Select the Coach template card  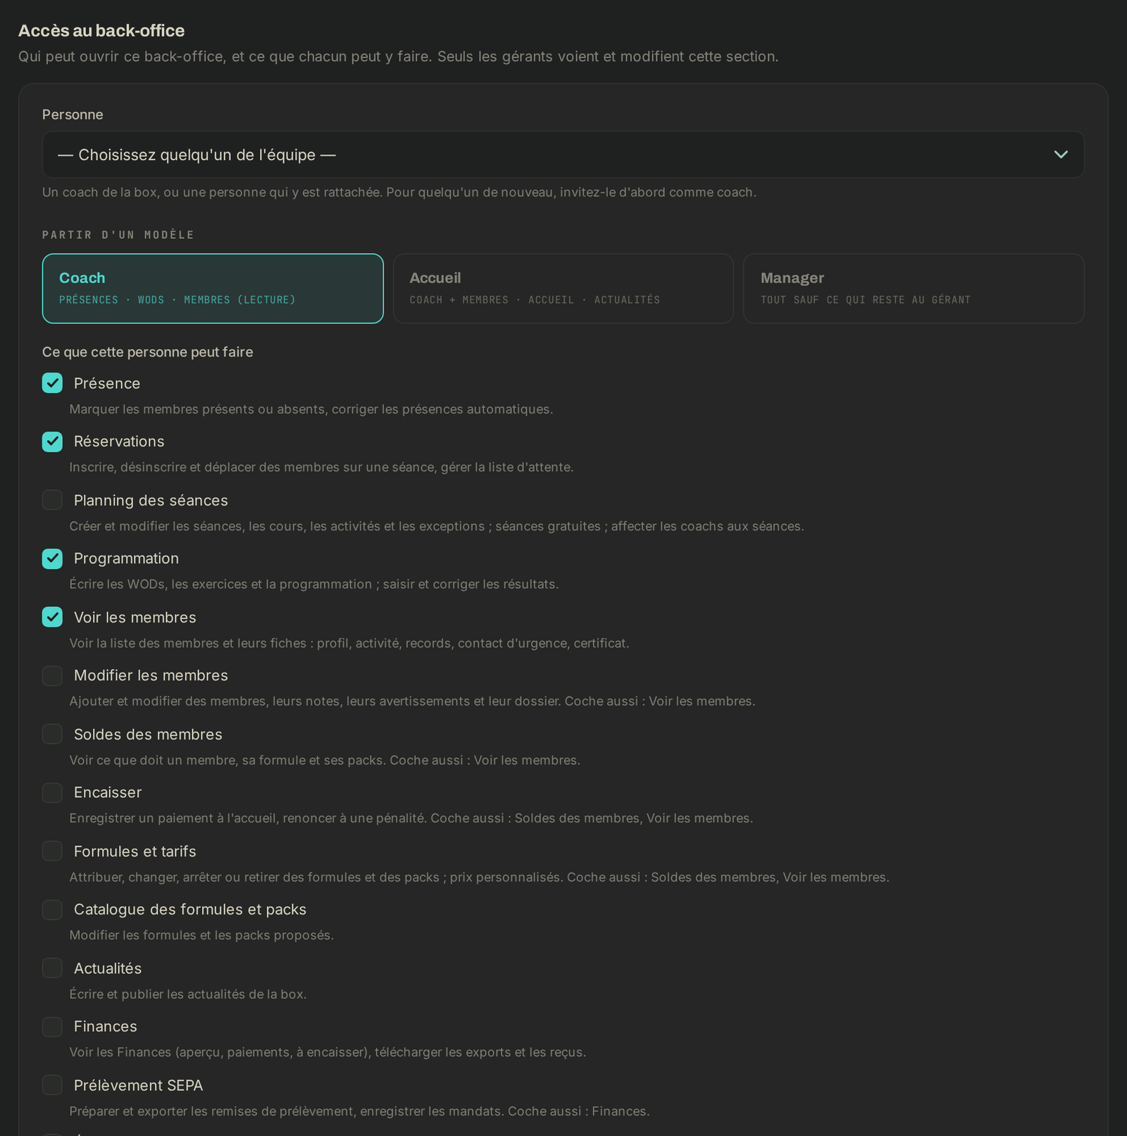[213, 288]
